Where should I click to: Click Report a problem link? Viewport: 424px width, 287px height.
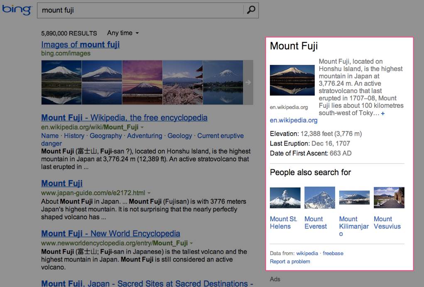pos(290,262)
